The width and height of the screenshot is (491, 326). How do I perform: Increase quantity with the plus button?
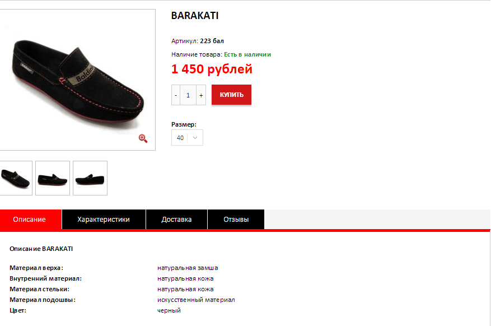coord(201,95)
